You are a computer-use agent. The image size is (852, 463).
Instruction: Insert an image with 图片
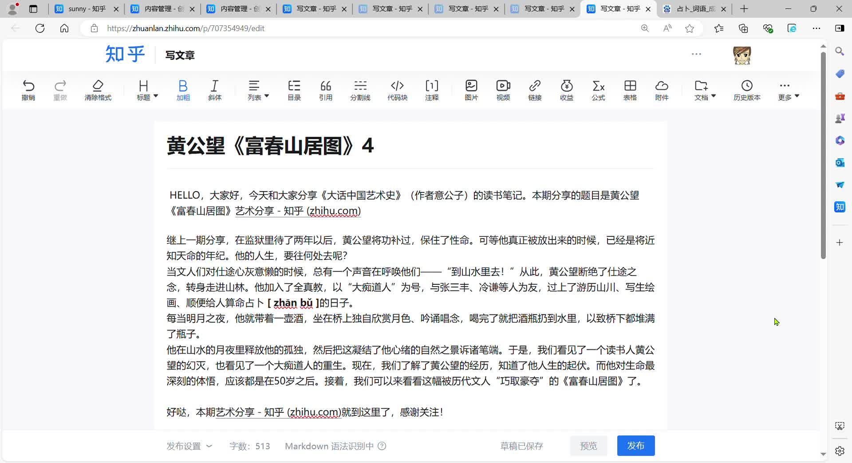[x=471, y=90]
